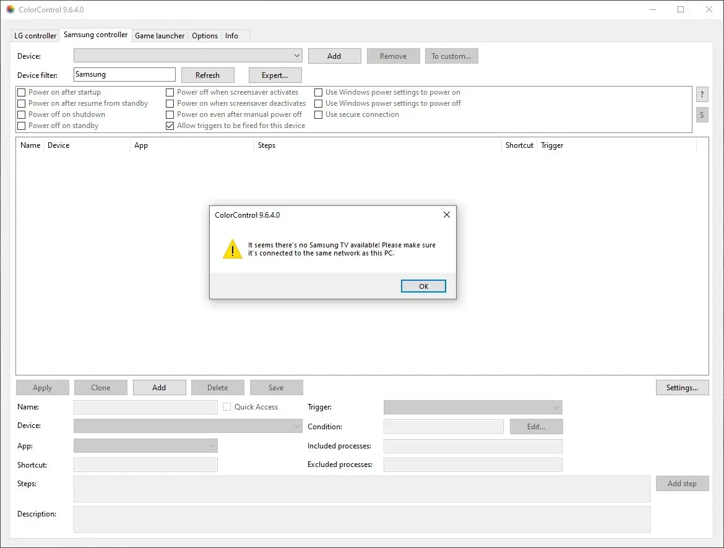Click the Condition field
The height and width of the screenshot is (548, 724).
tap(443, 426)
